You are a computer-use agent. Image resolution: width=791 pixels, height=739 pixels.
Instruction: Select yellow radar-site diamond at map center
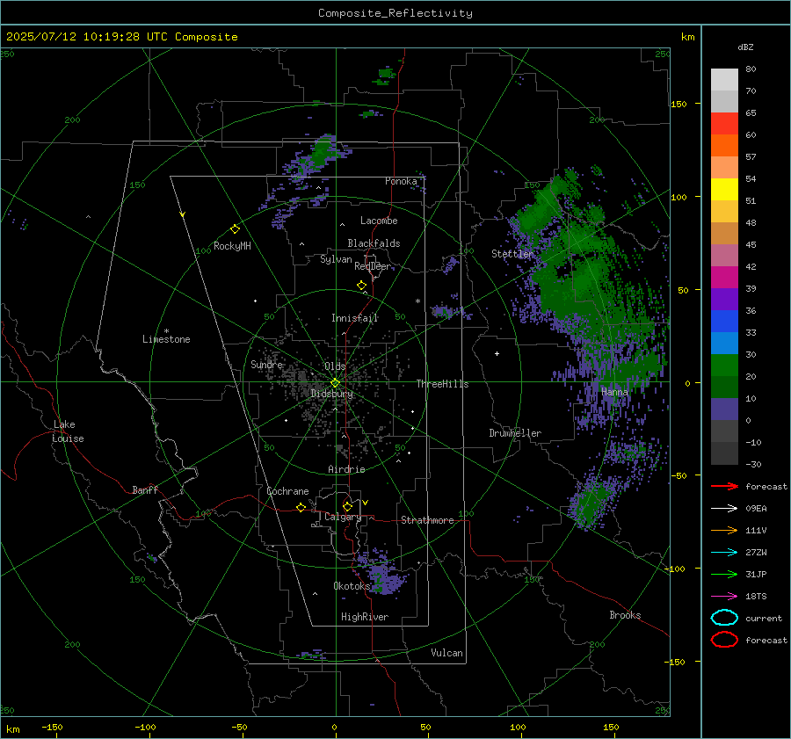click(x=335, y=383)
